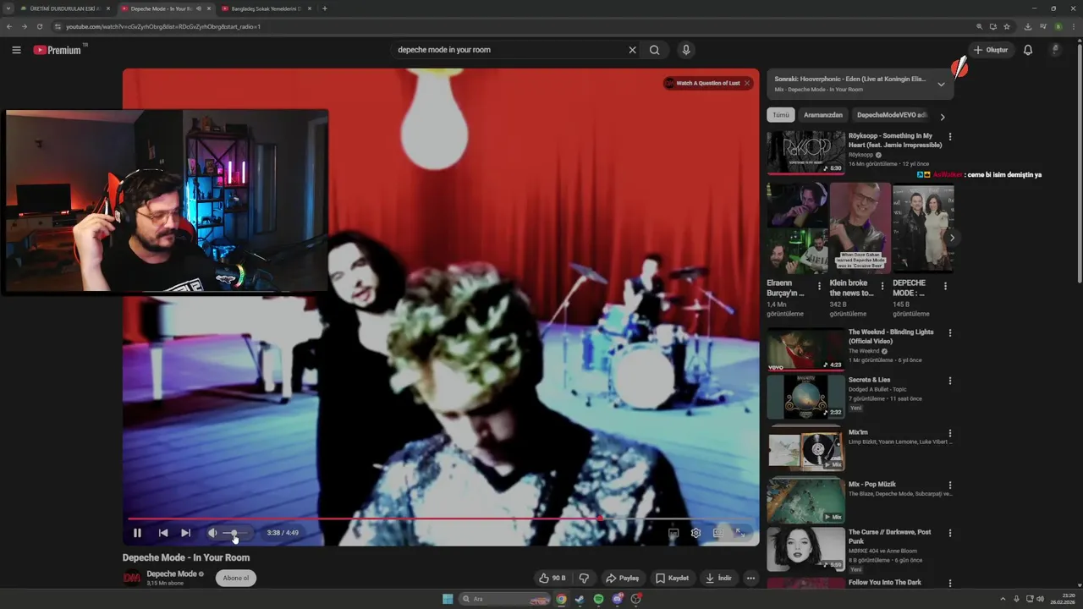Open Spotify from taskbar

tap(598, 599)
